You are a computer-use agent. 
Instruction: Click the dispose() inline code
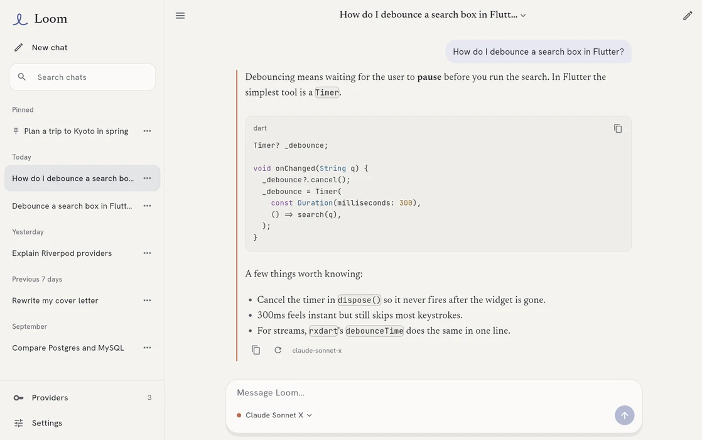click(359, 300)
